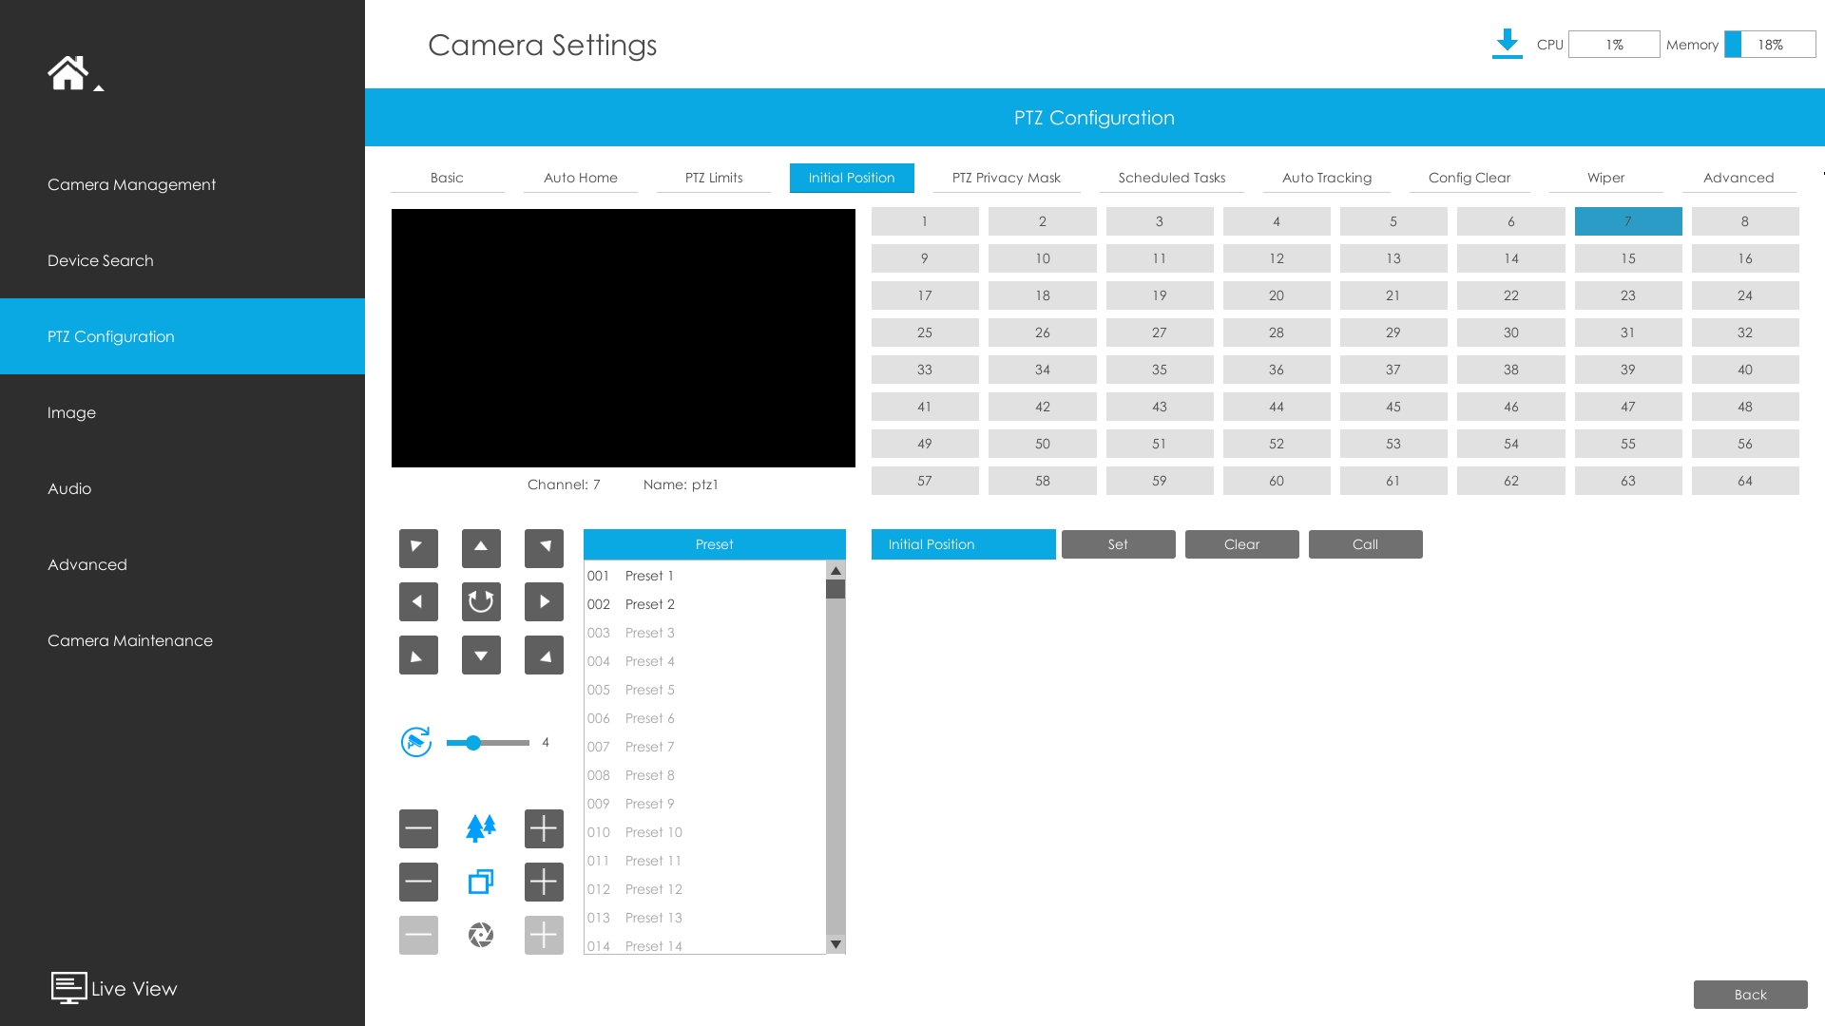Click the zoom plus button beside trees icon
The width and height of the screenshot is (1825, 1026).
(x=544, y=828)
